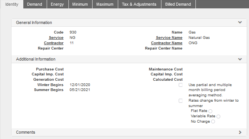
Task: Open the Service Name link
Action: coord(169,38)
